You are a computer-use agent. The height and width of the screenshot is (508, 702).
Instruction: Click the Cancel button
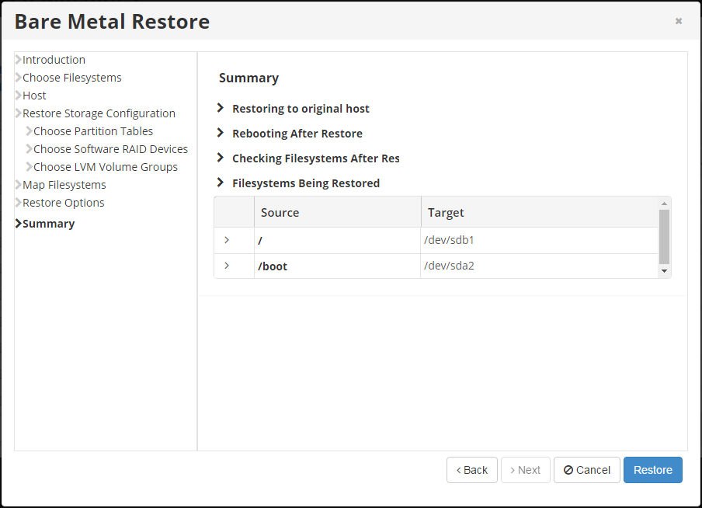point(586,470)
